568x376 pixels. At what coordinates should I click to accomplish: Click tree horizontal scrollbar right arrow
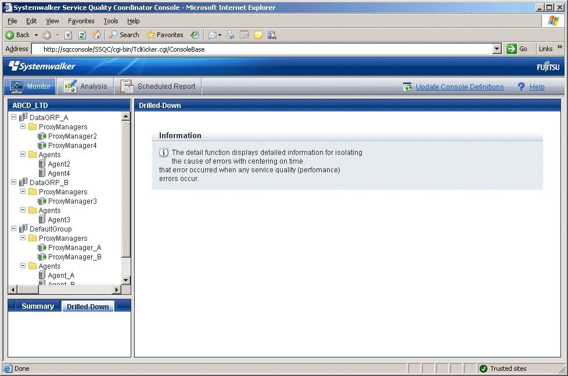(117, 290)
